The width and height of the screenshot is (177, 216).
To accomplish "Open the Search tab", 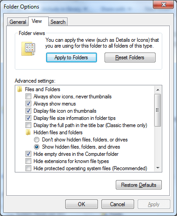I will click(x=58, y=22).
